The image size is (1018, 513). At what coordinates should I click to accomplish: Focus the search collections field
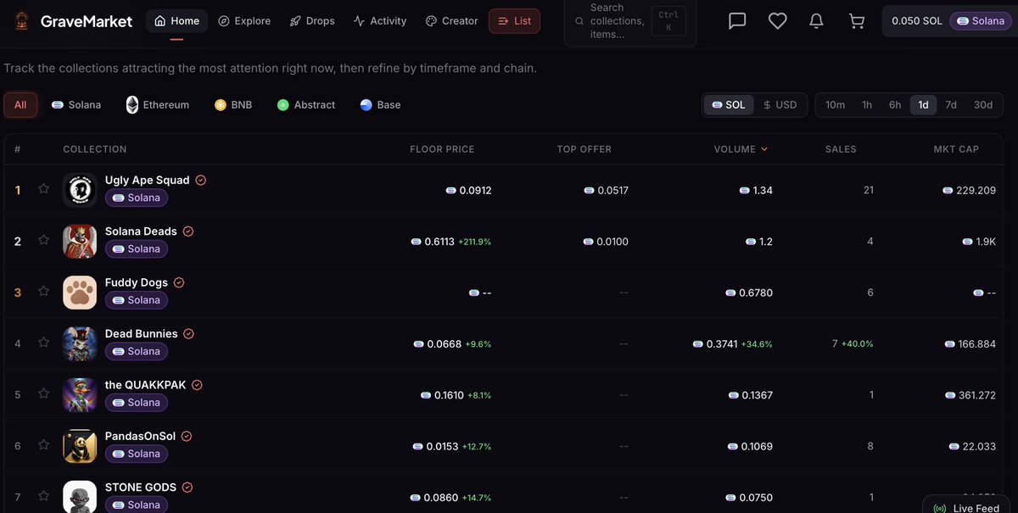(630, 21)
